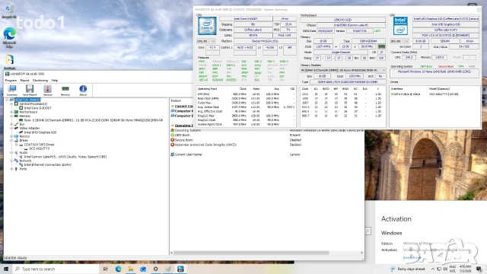Viewport: 487px width, 274px height.
Task: Open the Report menu
Action: [x=24, y=81]
